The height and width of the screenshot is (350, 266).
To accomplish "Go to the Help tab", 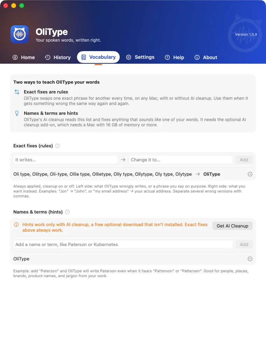I will click(x=175, y=57).
